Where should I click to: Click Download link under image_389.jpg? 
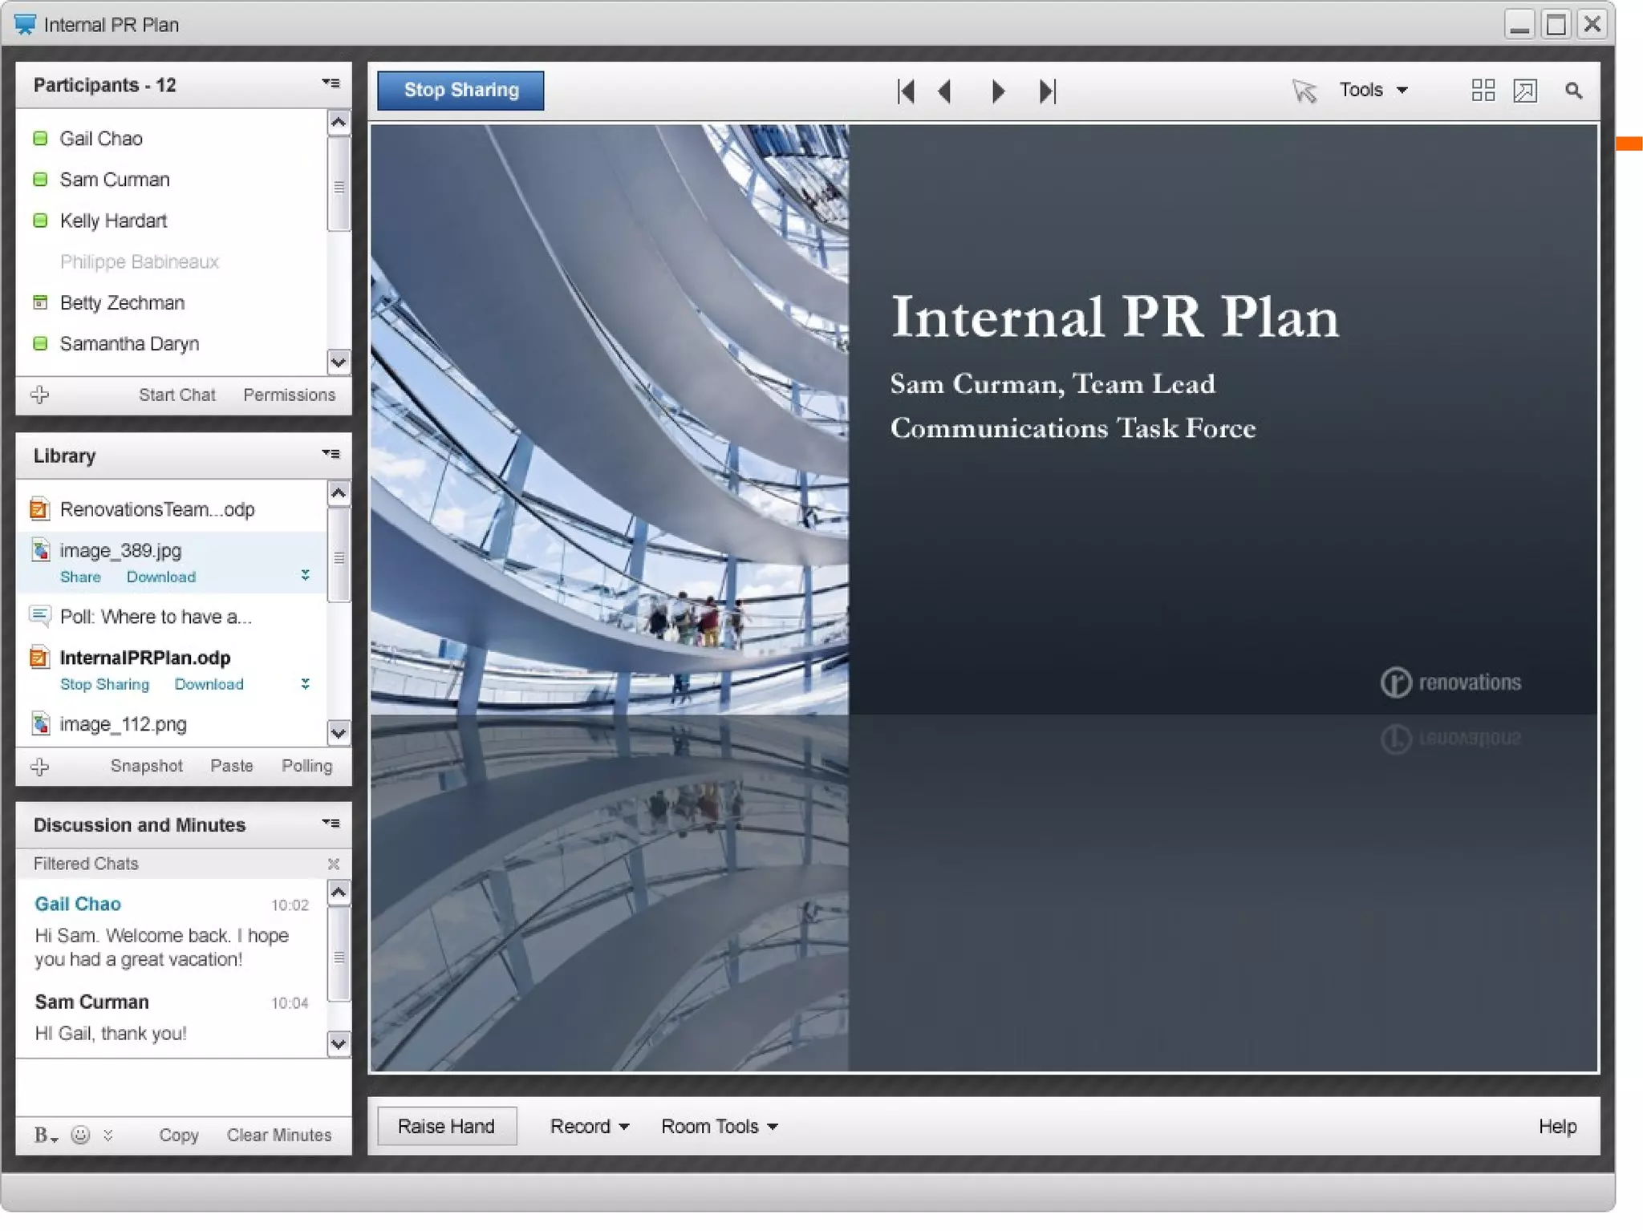point(160,577)
